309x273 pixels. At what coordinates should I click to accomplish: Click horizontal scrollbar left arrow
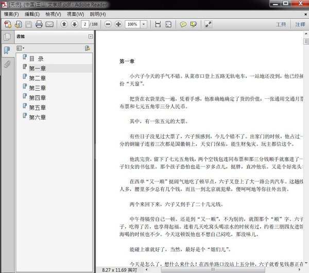click(x=146, y=269)
